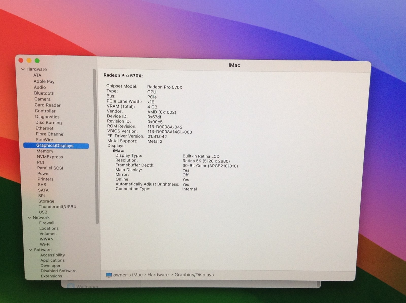Screen dimensions: 406x303
Task: Select Graphics/Displays in the sidebar
Action: coord(56,146)
